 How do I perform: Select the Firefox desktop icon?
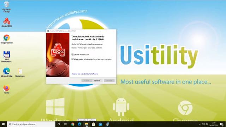pos(6,89)
